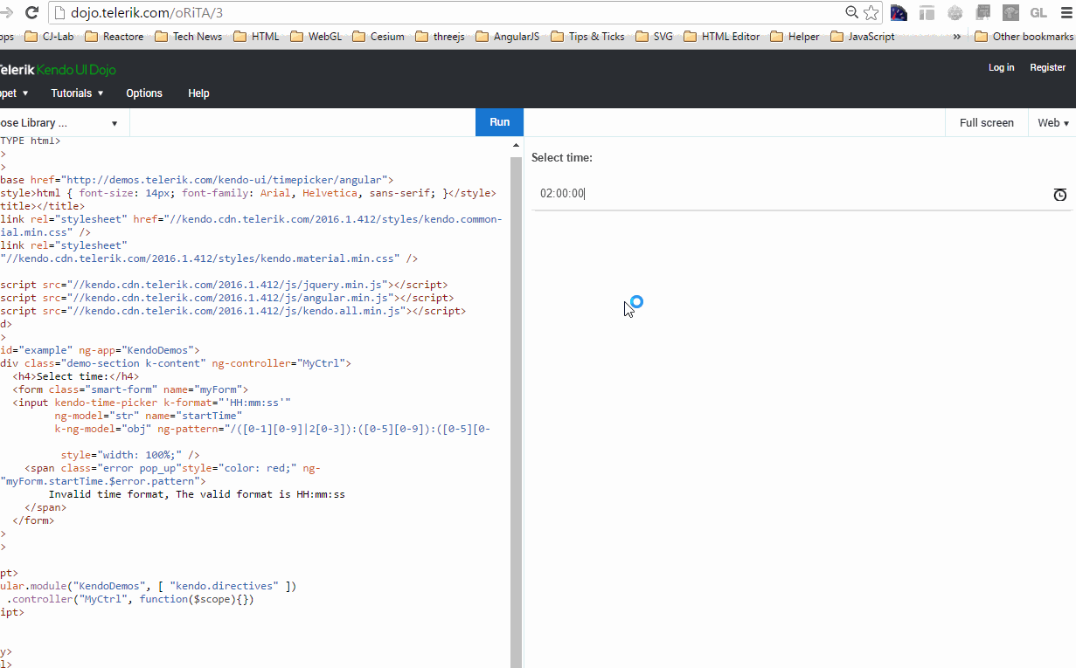This screenshot has height=668, width=1076.
Task: Open the GL extension icon
Action: click(1038, 12)
